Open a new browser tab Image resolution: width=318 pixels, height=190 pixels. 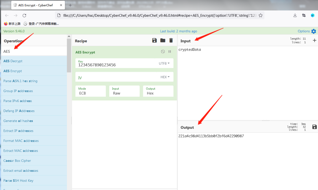point(70,5)
